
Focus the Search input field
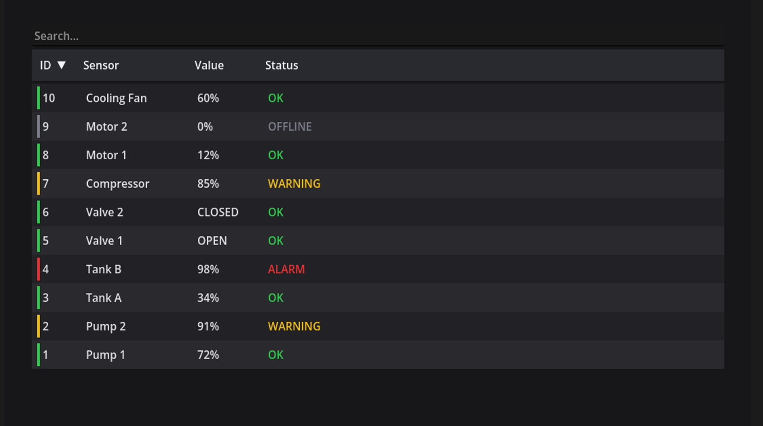pos(378,36)
